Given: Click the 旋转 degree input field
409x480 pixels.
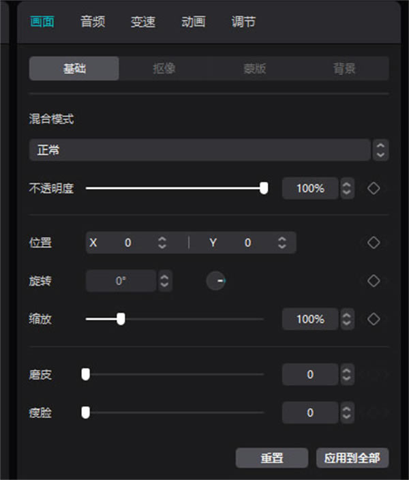Looking at the screenshot, I should tap(121, 280).
